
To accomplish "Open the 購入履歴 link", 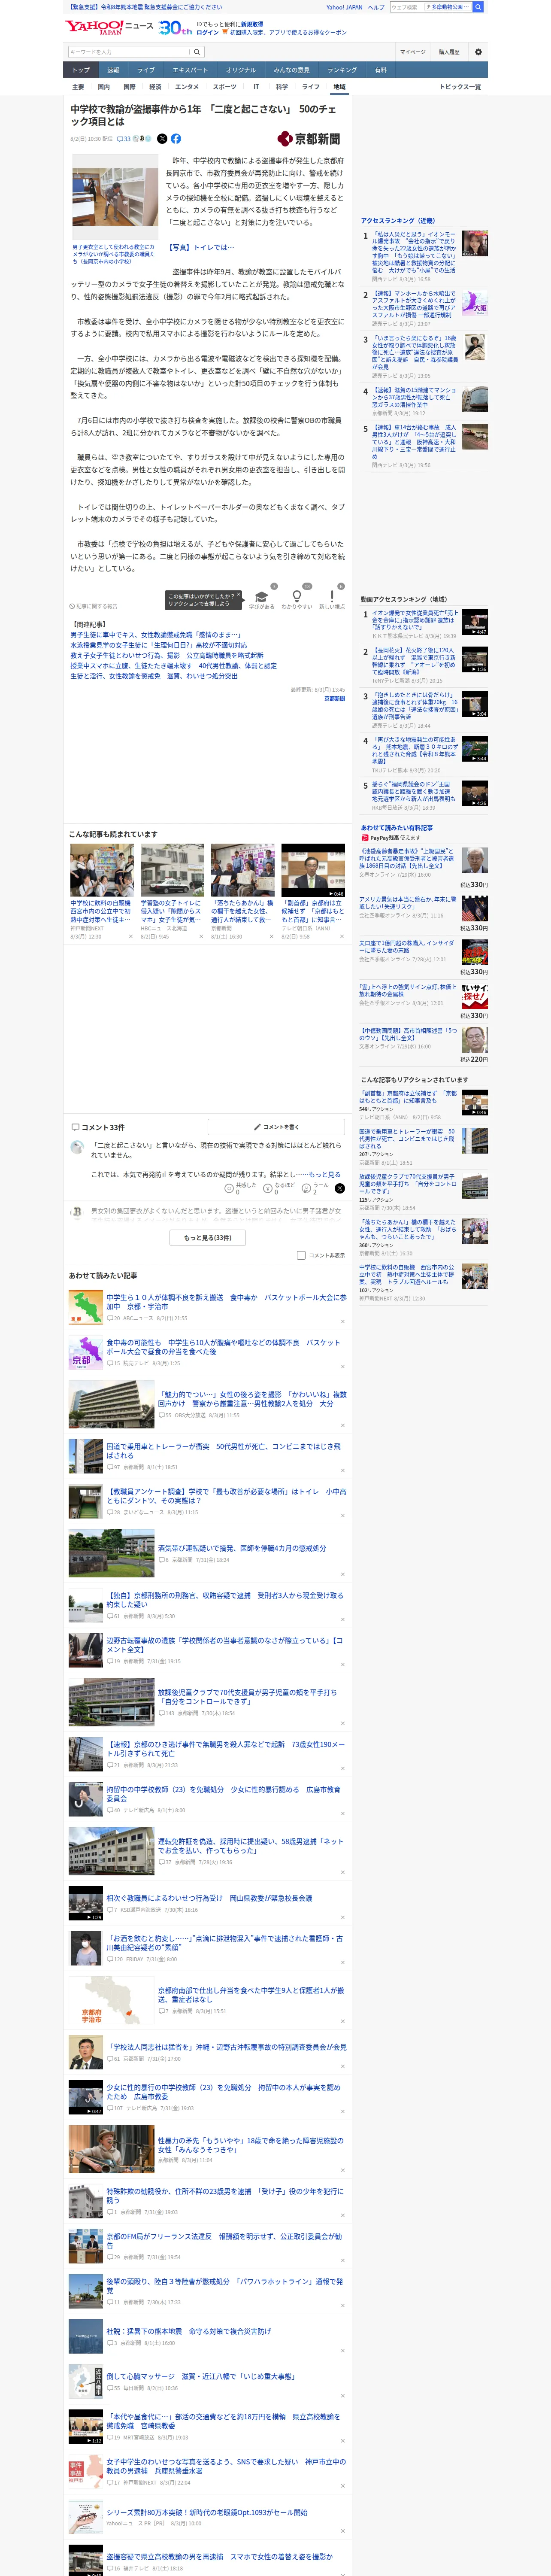I will (449, 52).
